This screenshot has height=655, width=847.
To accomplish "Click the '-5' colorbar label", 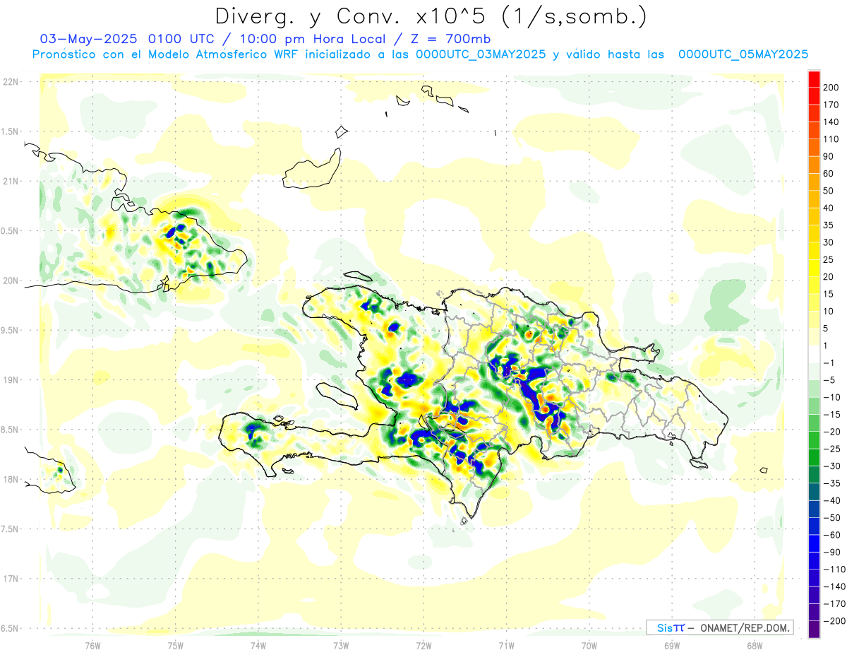I will coord(829,380).
